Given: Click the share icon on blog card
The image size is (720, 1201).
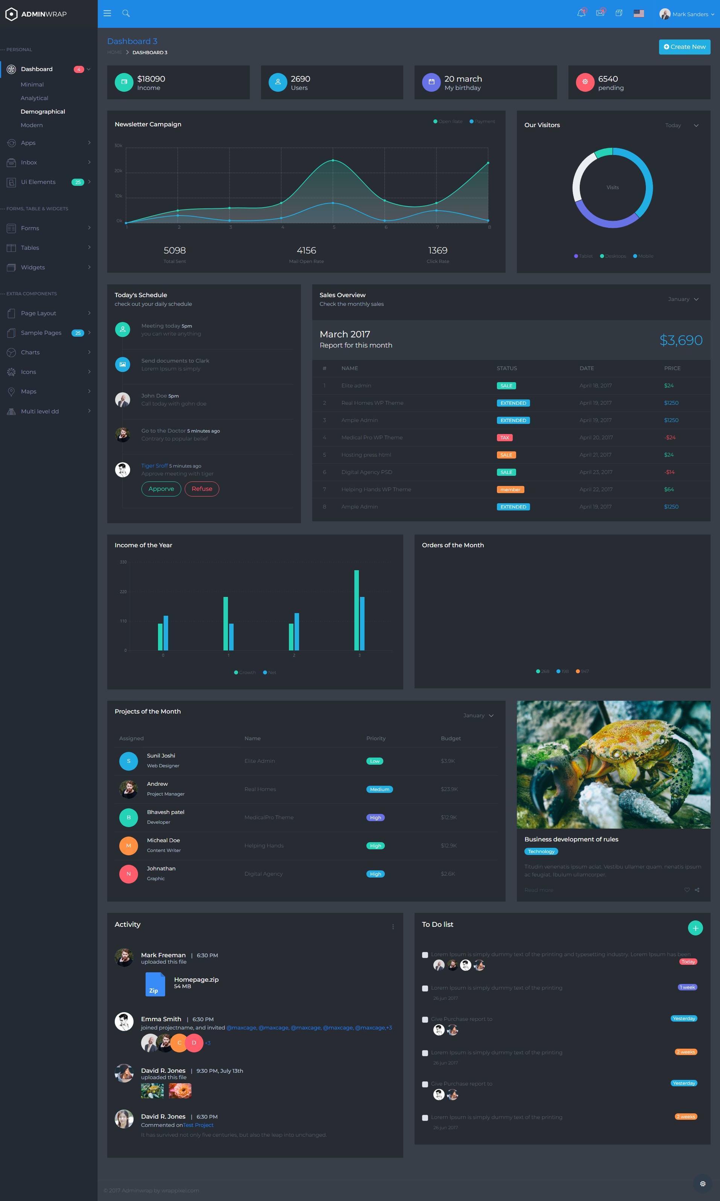Looking at the screenshot, I should coord(697,890).
